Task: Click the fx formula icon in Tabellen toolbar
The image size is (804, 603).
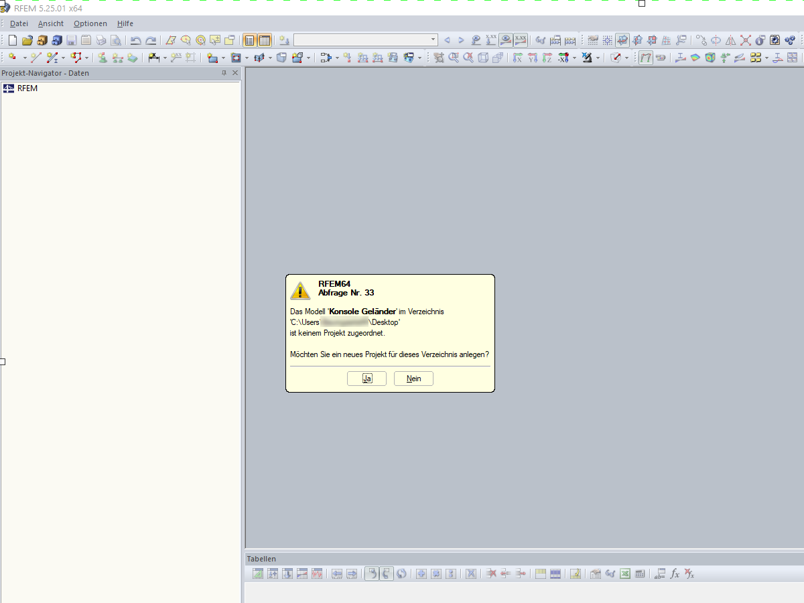Action: [x=675, y=574]
